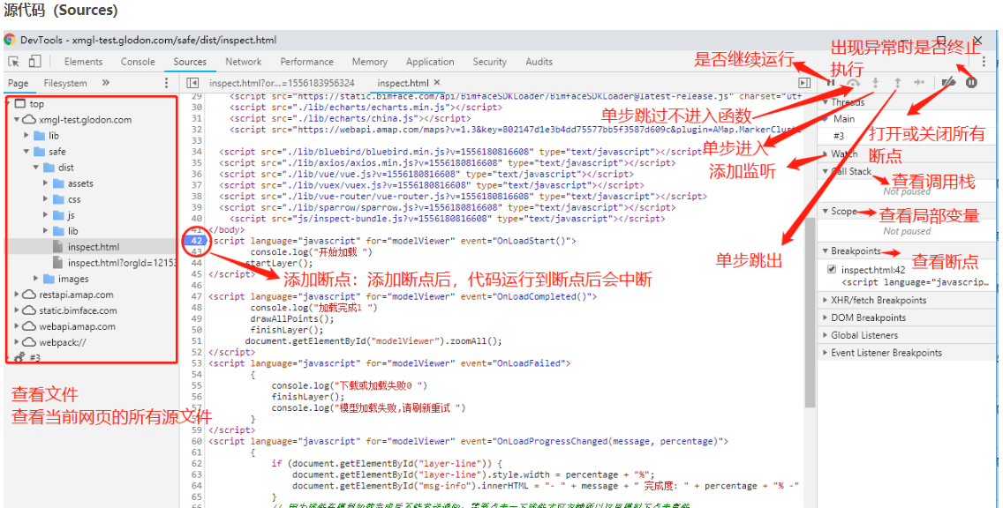Open the DevTools customize three-dot menu
1003x508 pixels.
(984, 62)
